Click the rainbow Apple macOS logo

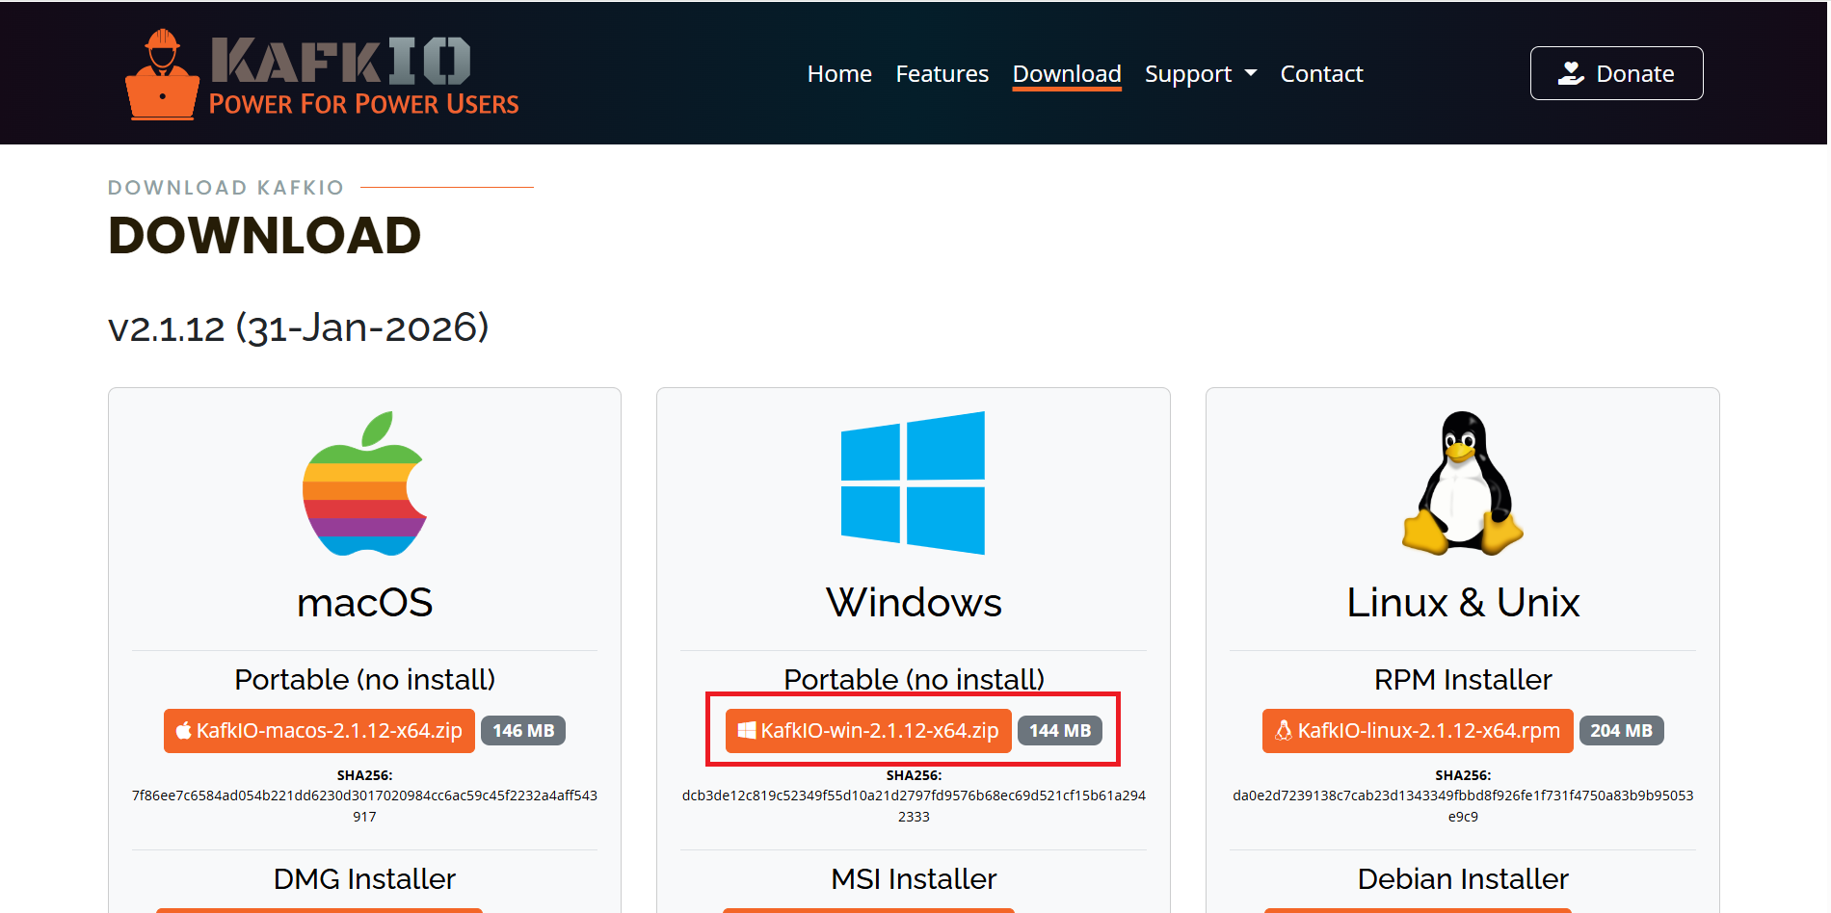tap(364, 483)
